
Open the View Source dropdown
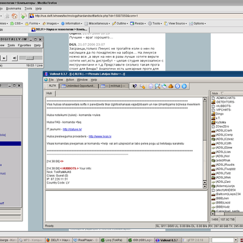(176, 24)
